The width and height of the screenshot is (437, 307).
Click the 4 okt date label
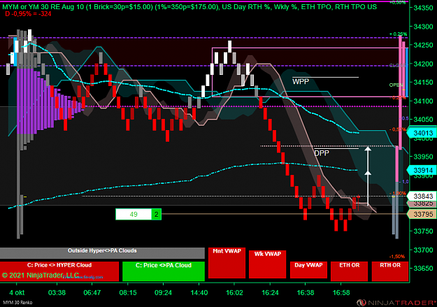(17, 293)
